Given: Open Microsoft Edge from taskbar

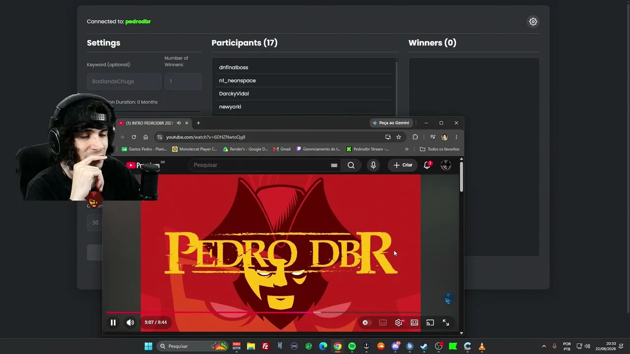Looking at the screenshot, I should [323, 346].
